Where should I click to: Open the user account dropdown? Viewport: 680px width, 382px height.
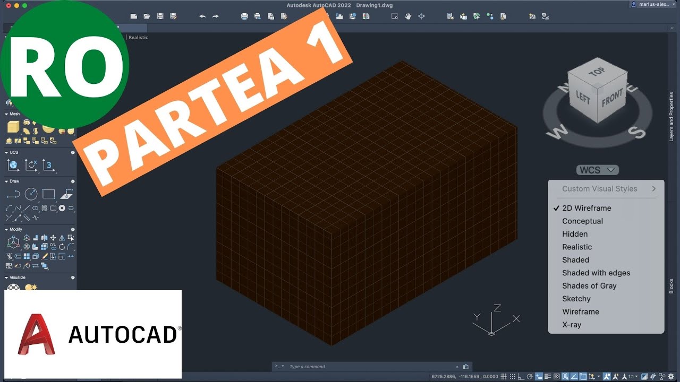[652, 4]
